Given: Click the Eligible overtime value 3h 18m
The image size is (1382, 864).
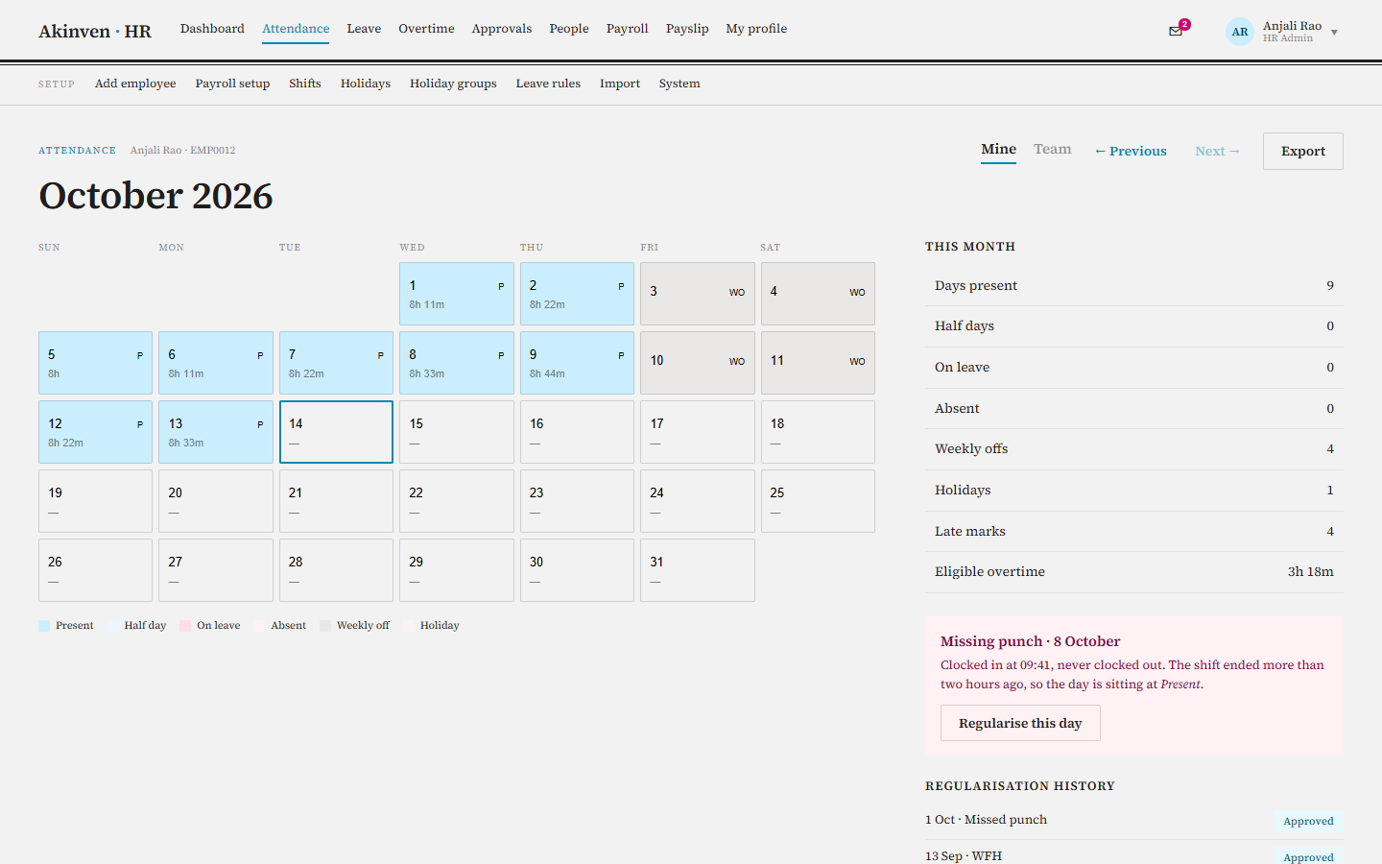Looking at the screenshot, I should (1310, 571).
